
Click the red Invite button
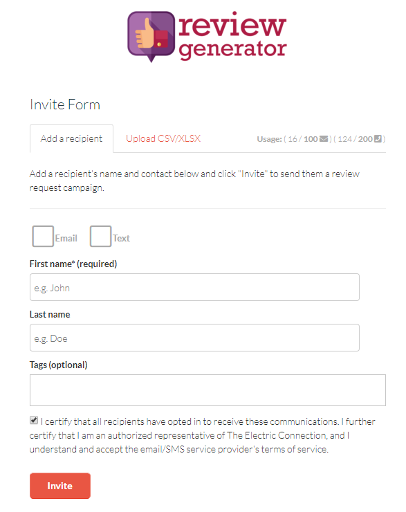point(60,486)
